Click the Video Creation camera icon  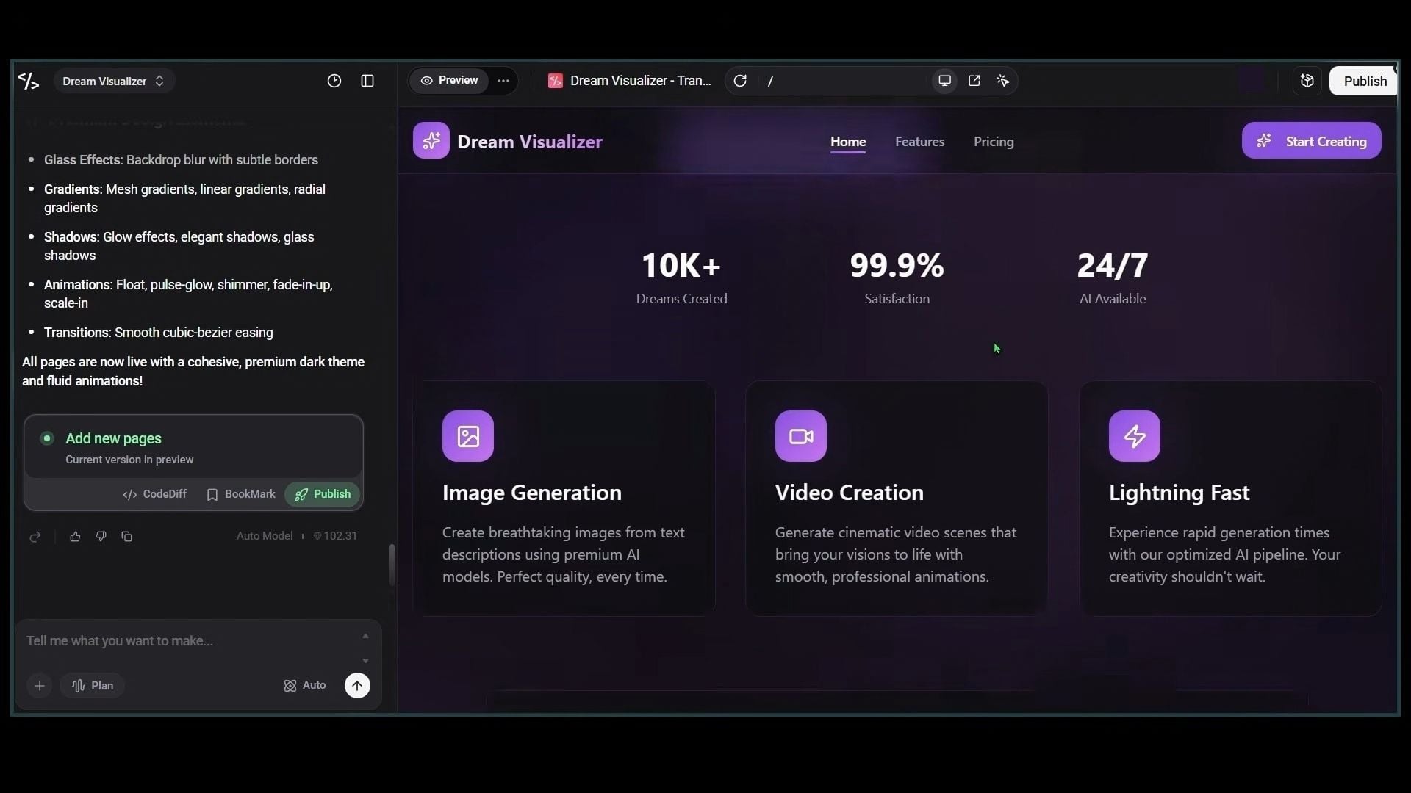pos(801,436)
